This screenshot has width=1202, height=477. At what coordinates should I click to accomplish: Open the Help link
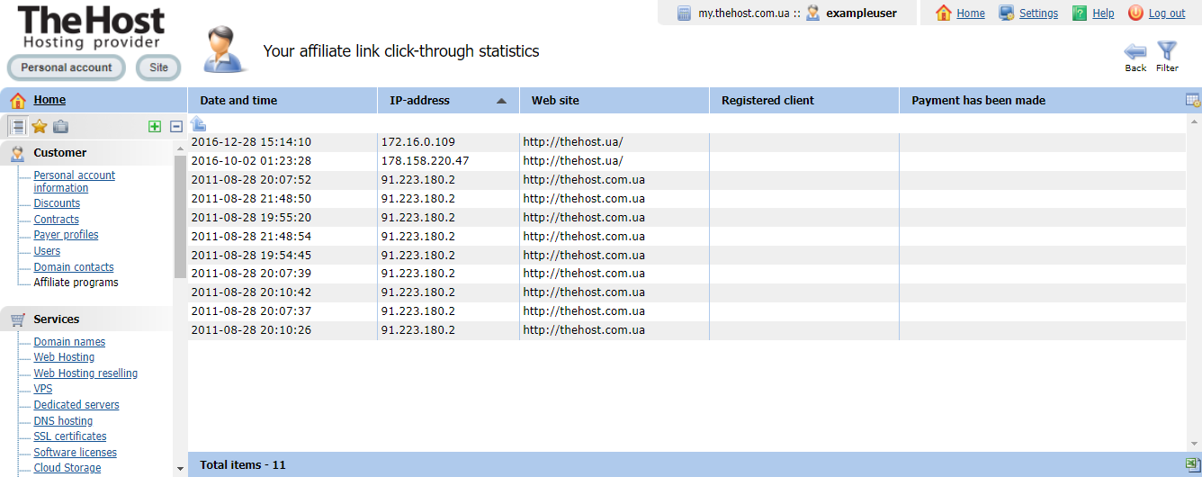point(1103,13)
